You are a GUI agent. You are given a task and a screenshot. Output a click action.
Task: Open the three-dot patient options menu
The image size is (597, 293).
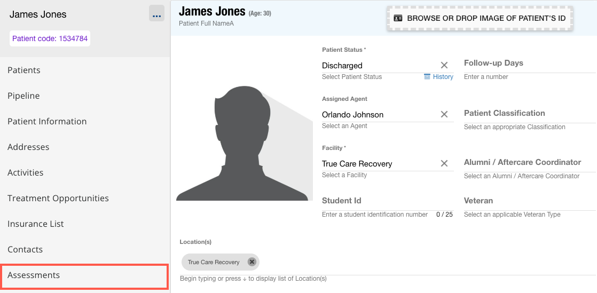click(x=156, y=14)
